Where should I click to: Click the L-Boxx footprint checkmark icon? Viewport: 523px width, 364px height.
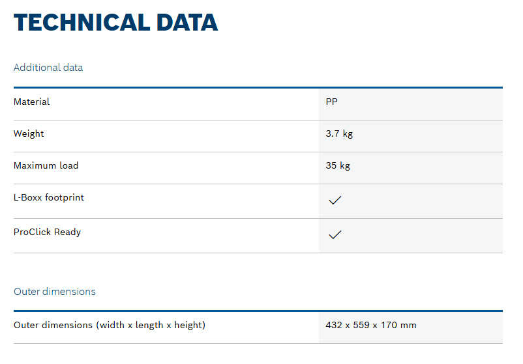click(335, 201)
